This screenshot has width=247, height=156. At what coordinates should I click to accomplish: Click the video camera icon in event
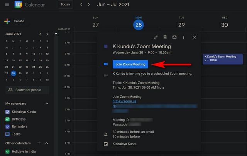tap(106, 64)
